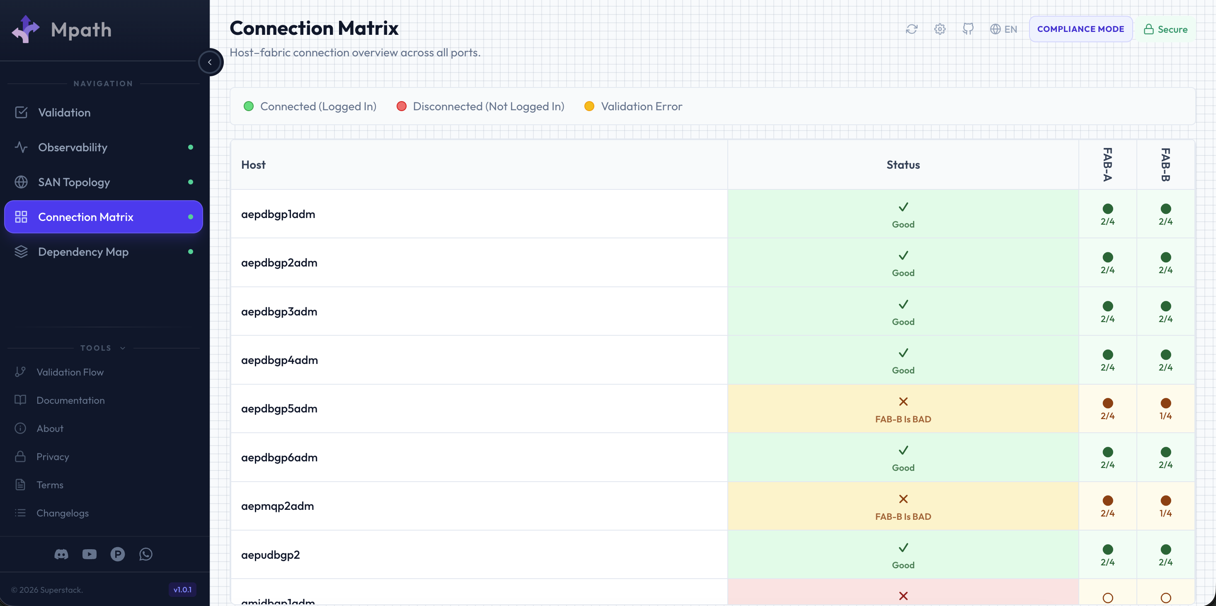Click the Product Hunt icon

tap(118, 554)
